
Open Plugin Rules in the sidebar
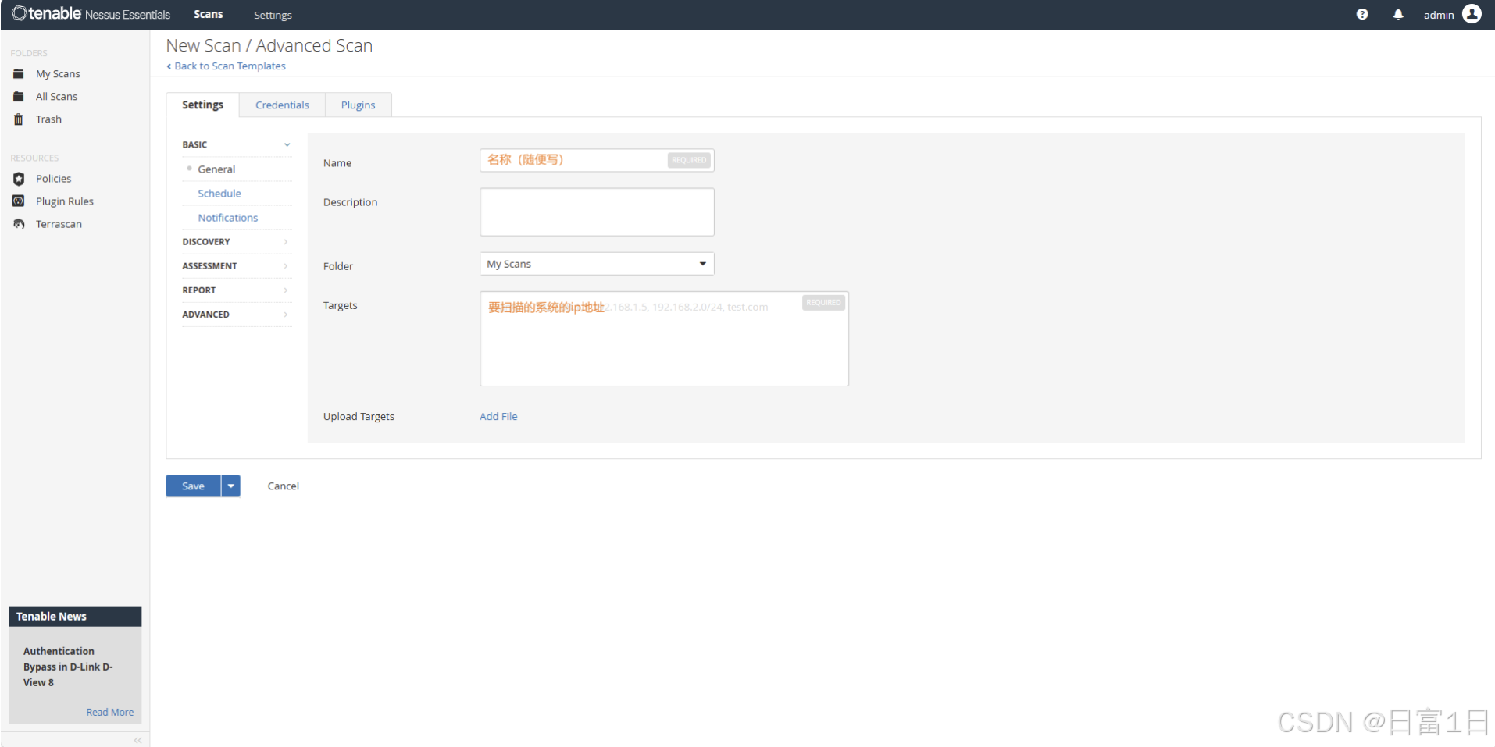click(x=64, y=201)
